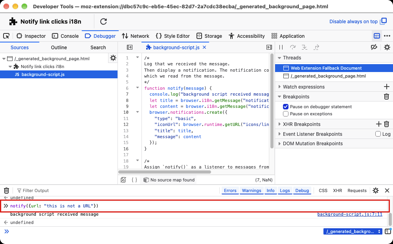Switch to the Console tab

pyautogui.click(x=65, y=36)
